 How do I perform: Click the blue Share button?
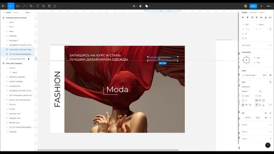253,6
